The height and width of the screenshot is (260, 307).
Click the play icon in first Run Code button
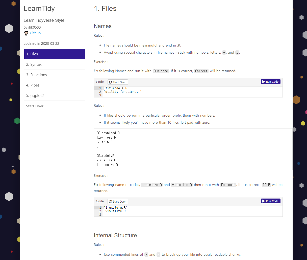click(x=264, y=82)
